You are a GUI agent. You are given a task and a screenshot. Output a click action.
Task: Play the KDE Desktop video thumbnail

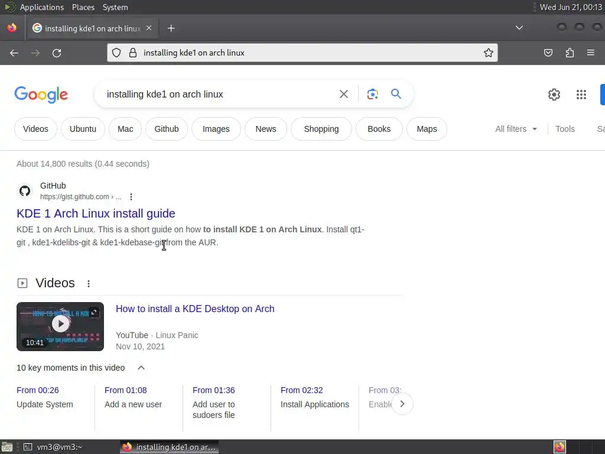point(60,326)
